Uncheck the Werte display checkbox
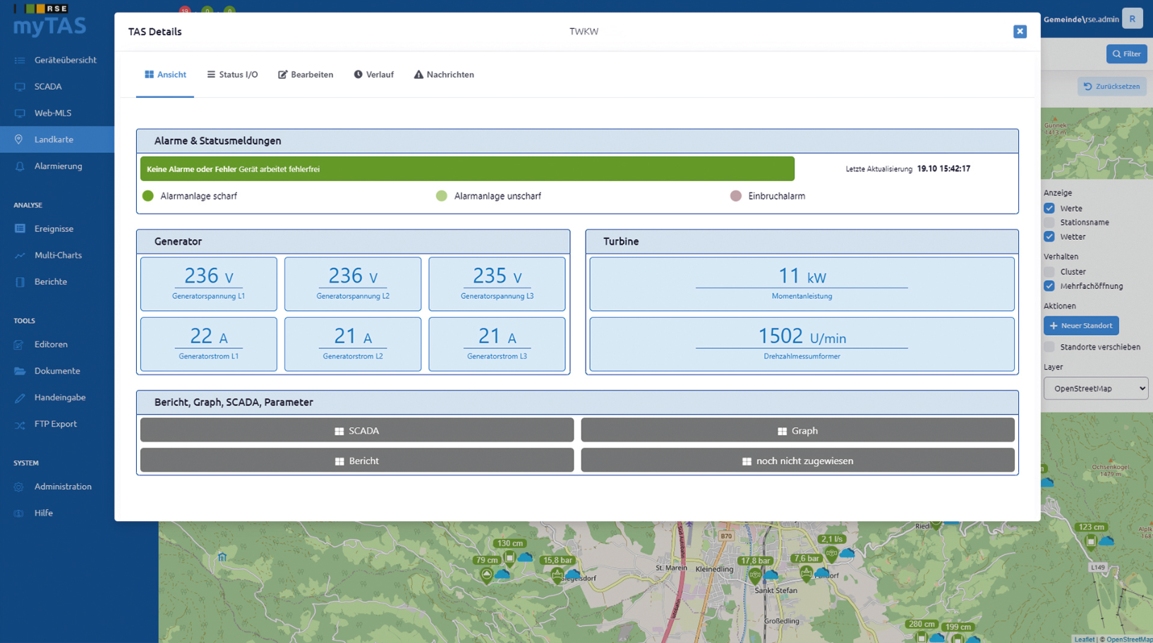 pyautogui.click(x=1049, y=208)
